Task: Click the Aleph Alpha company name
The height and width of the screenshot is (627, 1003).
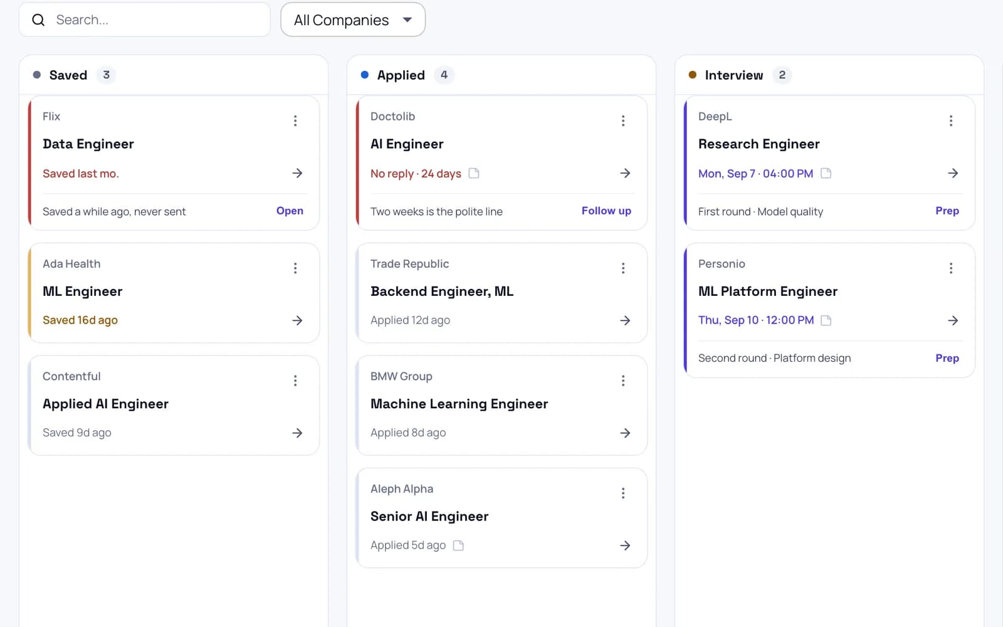Action: (402, 489)
